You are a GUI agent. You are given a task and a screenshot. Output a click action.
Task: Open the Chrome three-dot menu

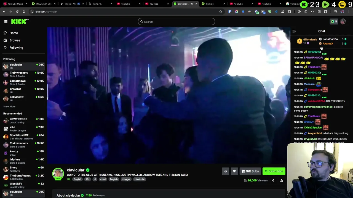point(349,12)
